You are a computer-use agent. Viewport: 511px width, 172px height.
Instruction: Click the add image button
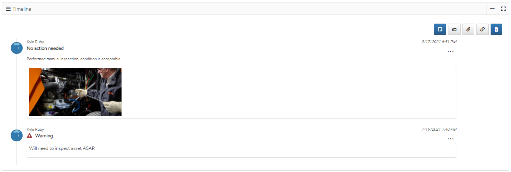coord(454,29)
